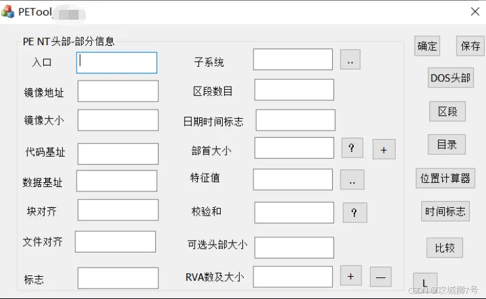Click the 代码基址 input field
The width and height of the screenshot is (486, 299).
coord(118,153)
